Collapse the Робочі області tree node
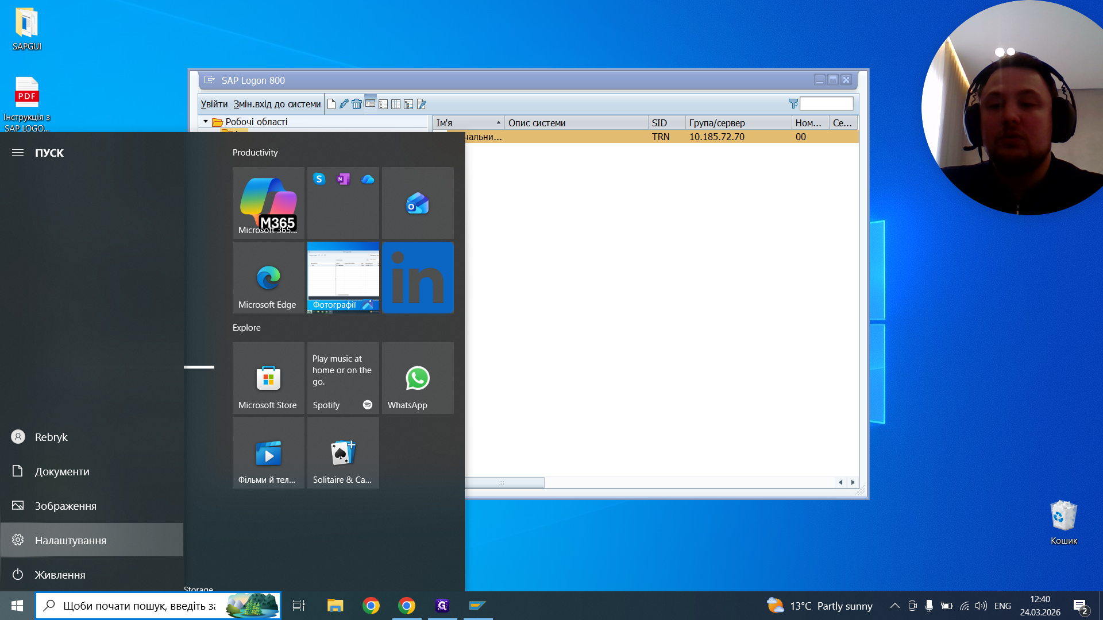The image size is (1103, 620). tap(206, 122)
